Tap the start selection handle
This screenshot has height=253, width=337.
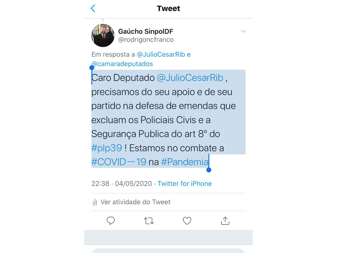[92, 68]
